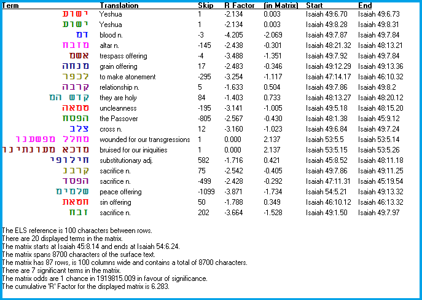The width and height of the screenshot is (422, 300).
Task: Click the 'sin offering' translation
Action: (115, 202)
